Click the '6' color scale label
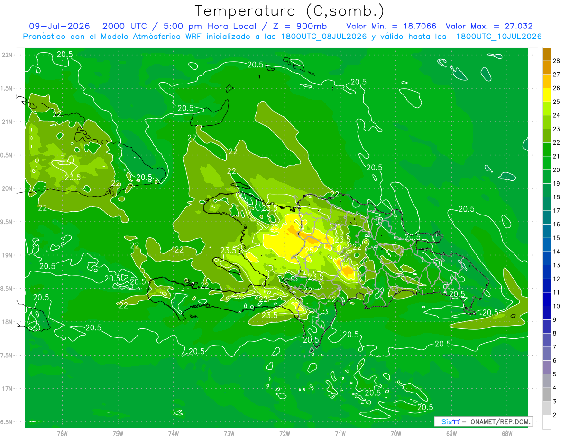 point(555,361)
